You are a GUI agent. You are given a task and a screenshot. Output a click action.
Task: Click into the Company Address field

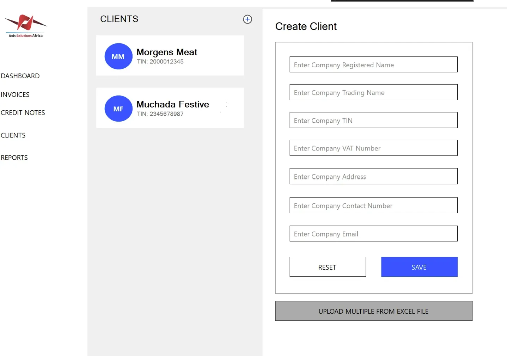click(373, 176)
